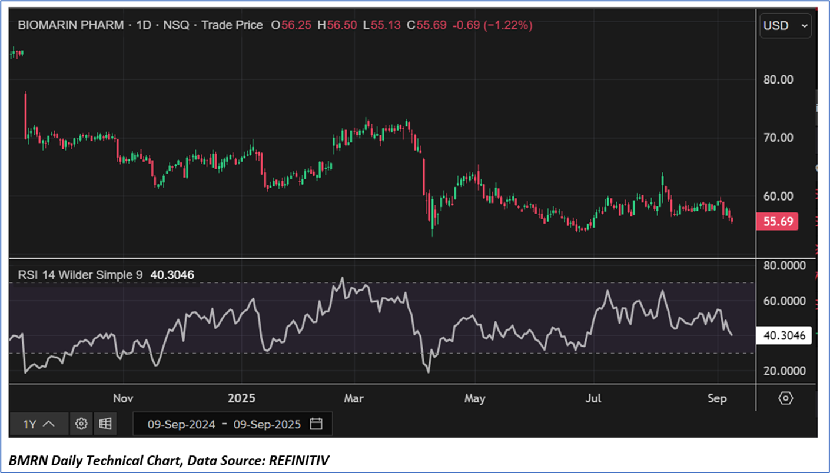
Task: Click the Sep time axis label
Action: (x=718, y=398)
